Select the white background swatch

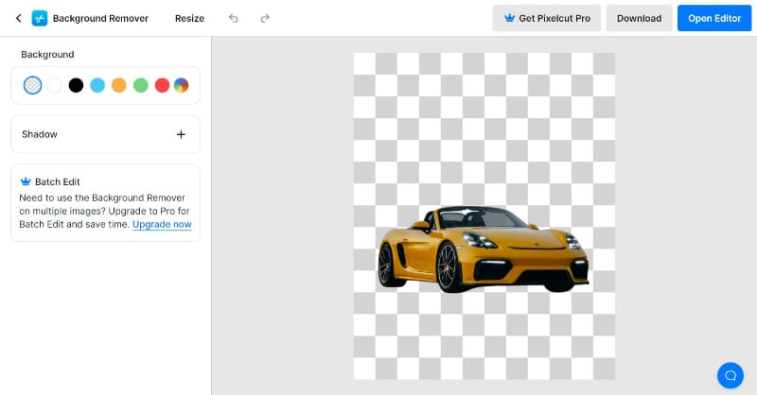54,85
